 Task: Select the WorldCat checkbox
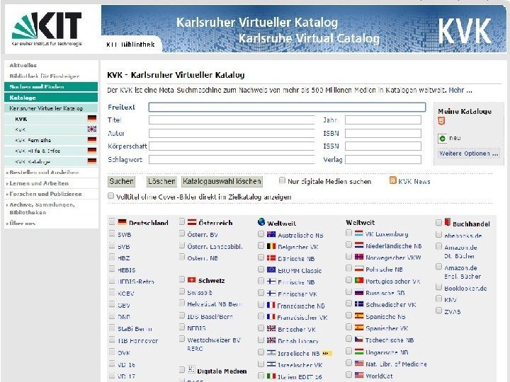348,374
